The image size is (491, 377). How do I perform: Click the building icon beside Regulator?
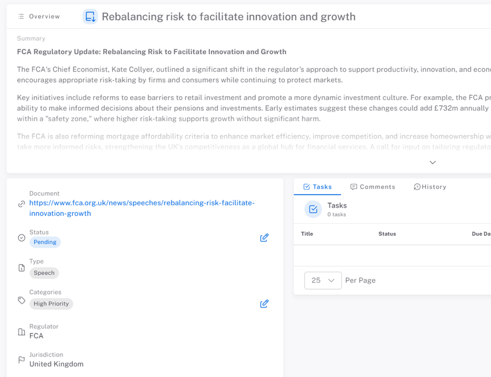(22, 332)
